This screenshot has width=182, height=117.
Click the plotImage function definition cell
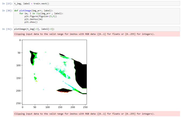point(97,16)
